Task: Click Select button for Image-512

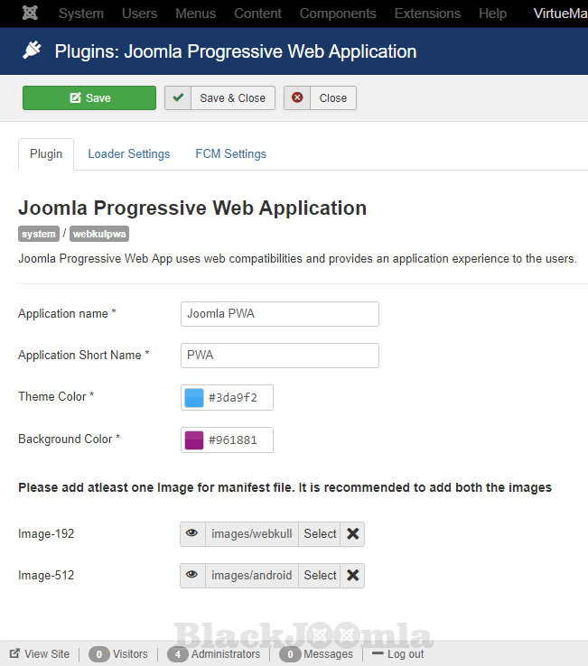Action: (320, 576)
